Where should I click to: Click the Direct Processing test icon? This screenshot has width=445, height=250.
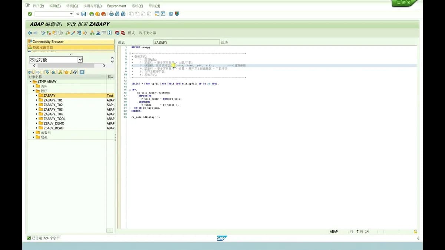tap(79, 33)
